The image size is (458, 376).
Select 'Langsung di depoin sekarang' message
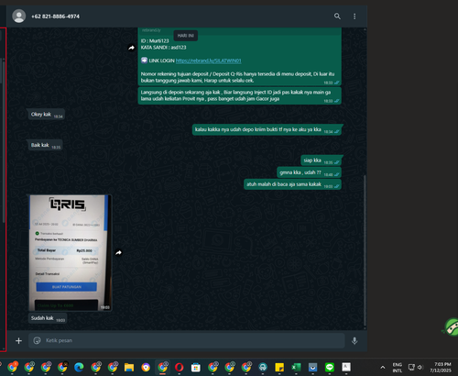click(x=240, y=95)
